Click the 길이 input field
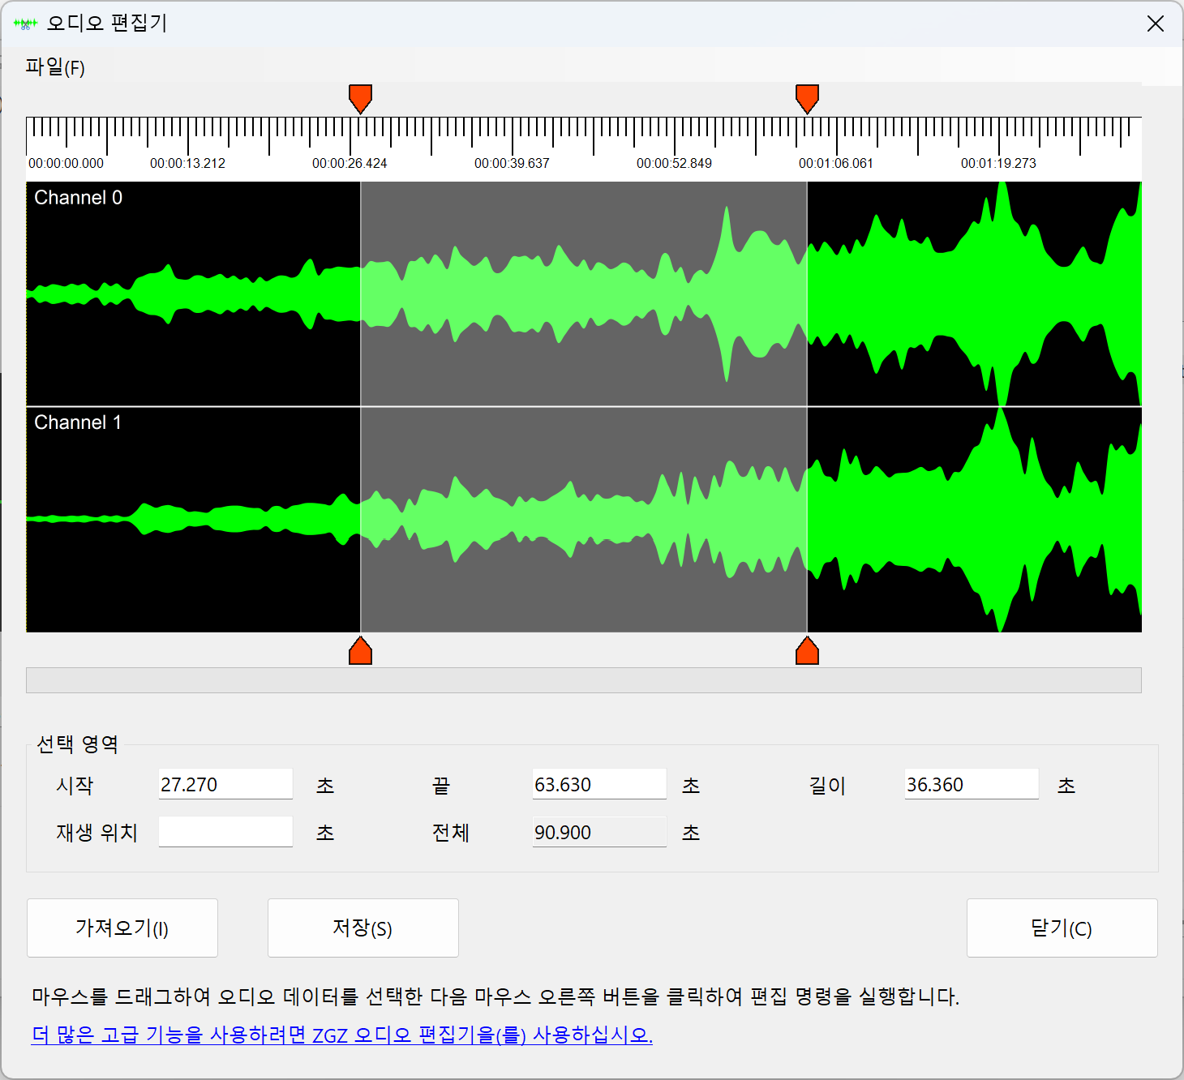The width and height of the screenshot is (1184, 1080). (972, 784)
